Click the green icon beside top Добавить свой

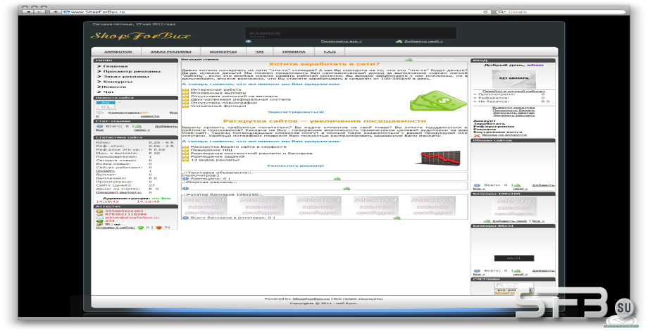[x=399, y=42]
